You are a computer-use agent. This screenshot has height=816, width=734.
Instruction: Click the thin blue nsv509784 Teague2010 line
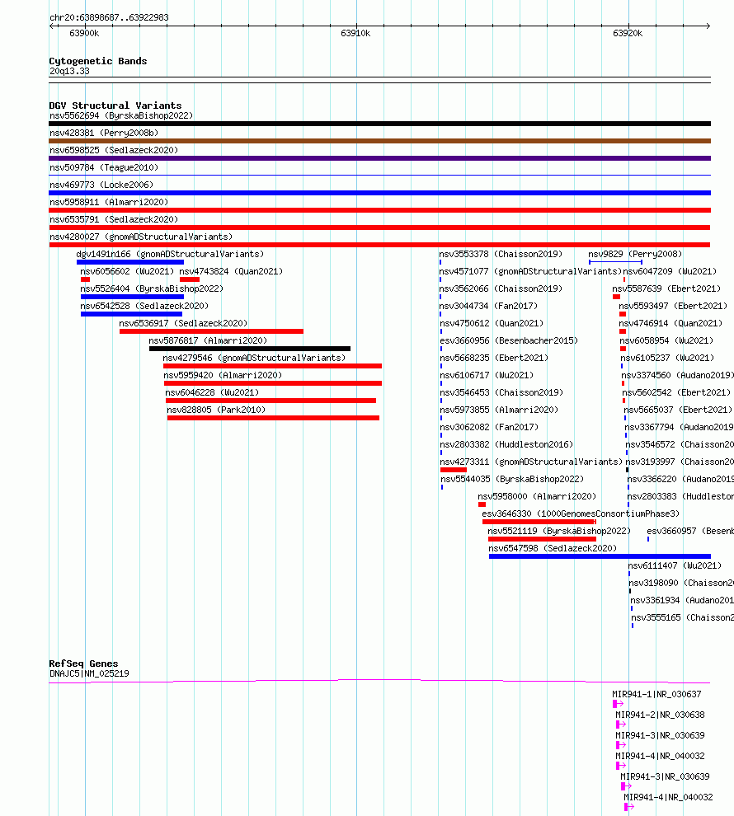click(x=379, y=176)
